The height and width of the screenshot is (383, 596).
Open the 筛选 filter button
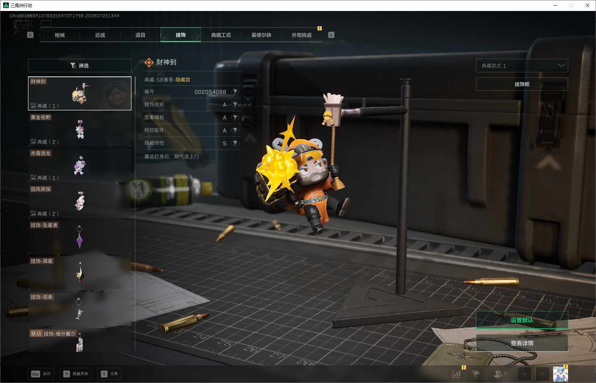point(80,65)
